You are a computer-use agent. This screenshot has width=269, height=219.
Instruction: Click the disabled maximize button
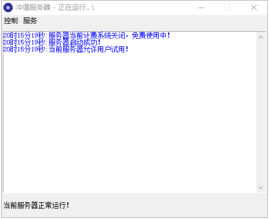click(227, 8)
